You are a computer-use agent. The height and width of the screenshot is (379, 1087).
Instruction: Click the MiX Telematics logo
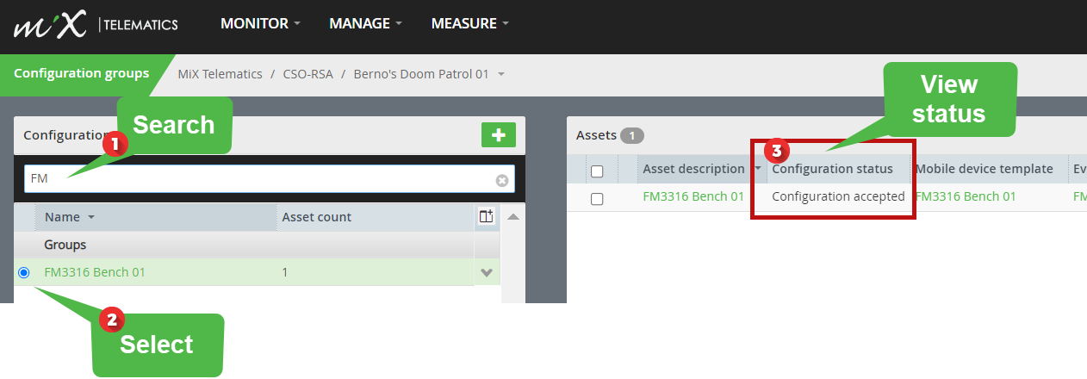(96, 24)
